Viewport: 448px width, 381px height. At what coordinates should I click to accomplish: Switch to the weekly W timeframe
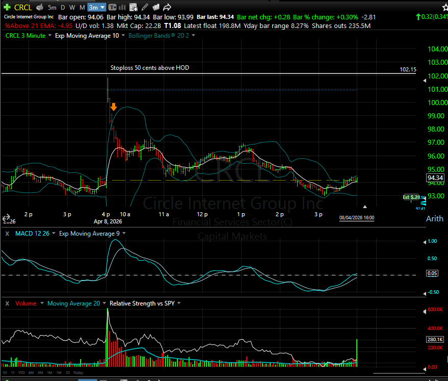tap(72, 8)
